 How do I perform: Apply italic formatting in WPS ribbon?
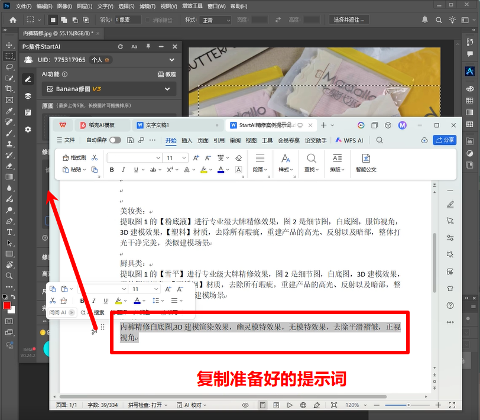[124, 170]
